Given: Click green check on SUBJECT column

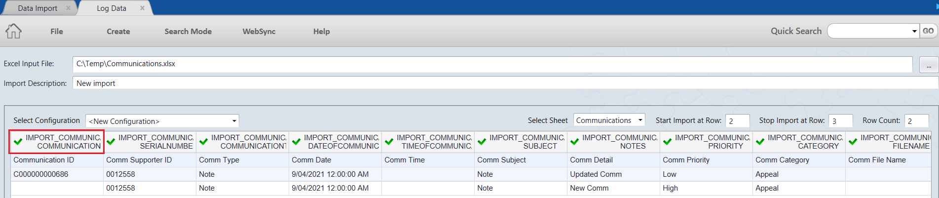Looking at the screenshot, I should [x=482, y=142].
